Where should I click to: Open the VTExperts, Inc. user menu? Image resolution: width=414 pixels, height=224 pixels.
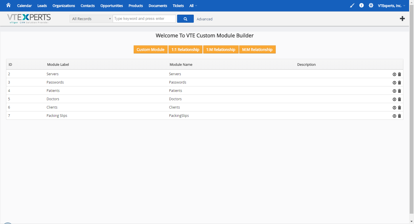pyautogui.click(x=392, y=6)
